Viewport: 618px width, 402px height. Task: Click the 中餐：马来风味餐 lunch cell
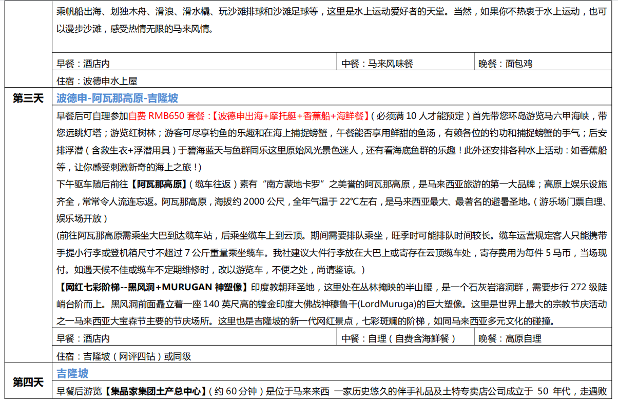[x=377, y=64]
